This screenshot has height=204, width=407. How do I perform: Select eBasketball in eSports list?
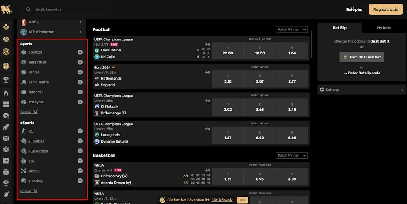coord(38,151)
